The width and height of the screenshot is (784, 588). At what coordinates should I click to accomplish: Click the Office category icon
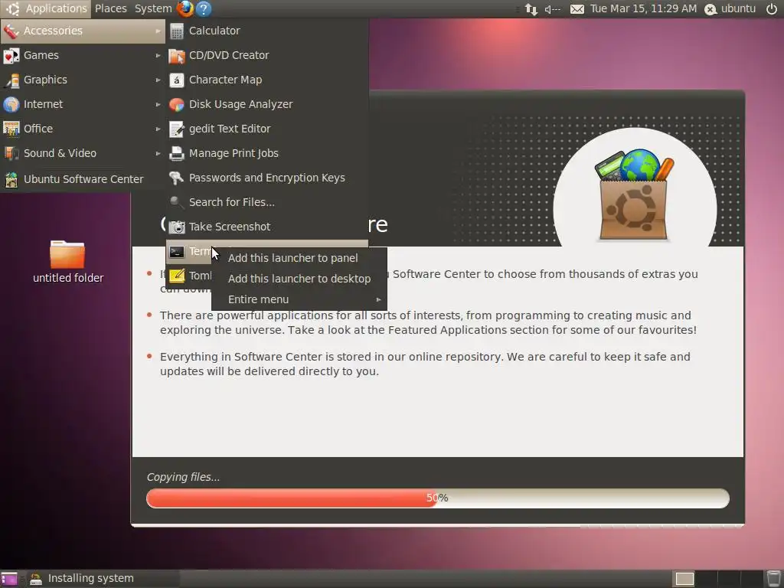coord(11,129)
